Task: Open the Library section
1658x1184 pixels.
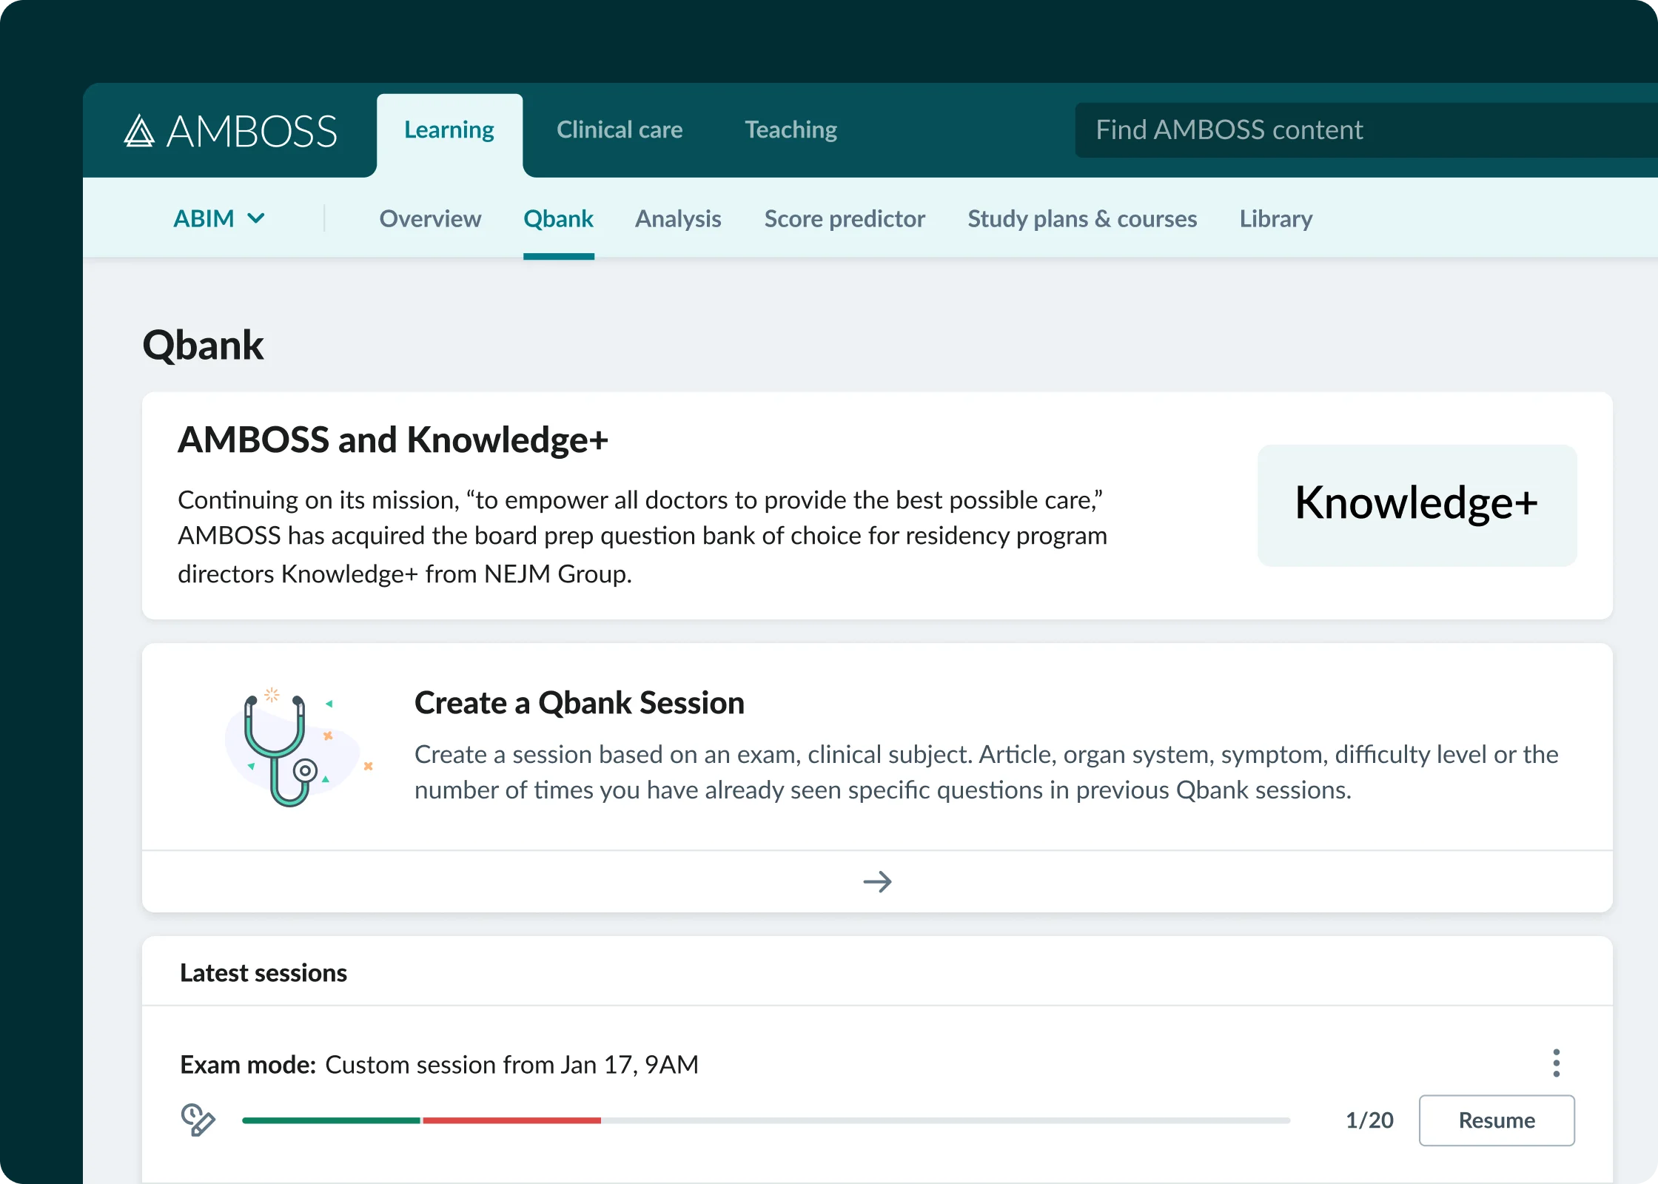Action: click(x=1276, y=218)
